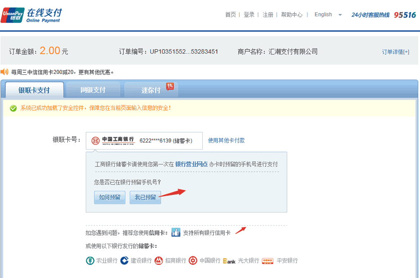Click the red 热 hot badge
Viewport: 420px width, 278px height.
coord(170,86)
